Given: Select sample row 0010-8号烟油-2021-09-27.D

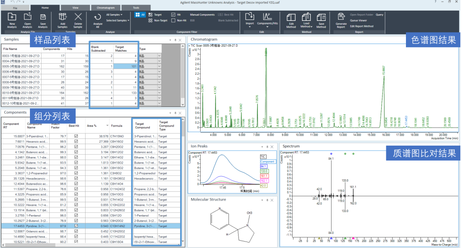Looking at the screenshot, I should [21, 93].
